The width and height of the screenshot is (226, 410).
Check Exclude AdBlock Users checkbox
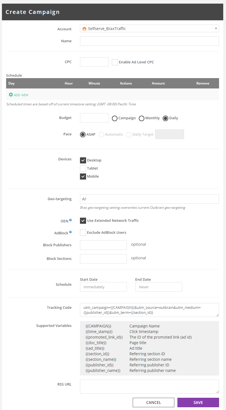(83, 233)
